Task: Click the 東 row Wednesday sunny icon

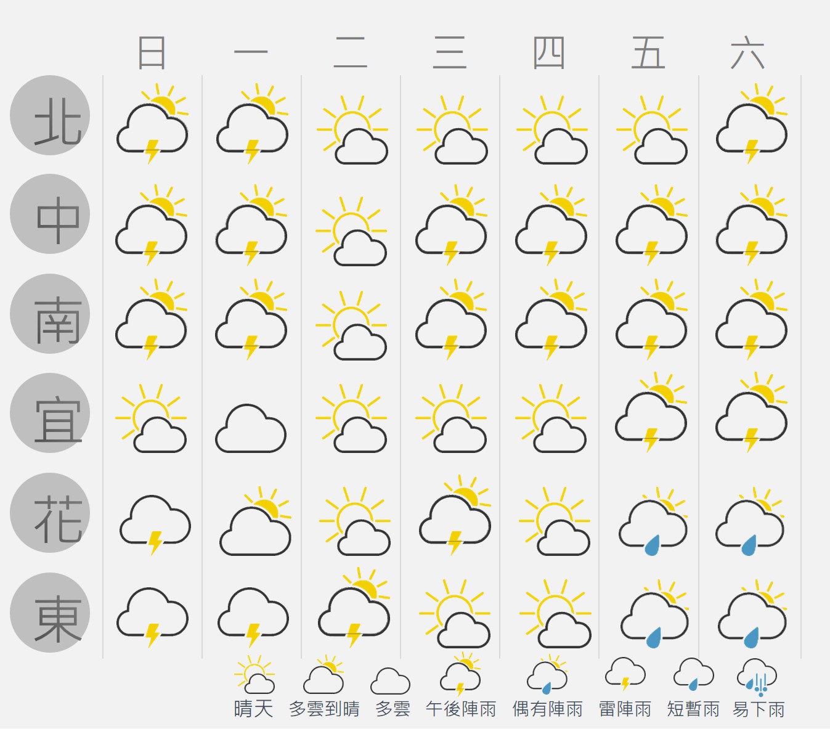Action: click(x=455, y=614)
